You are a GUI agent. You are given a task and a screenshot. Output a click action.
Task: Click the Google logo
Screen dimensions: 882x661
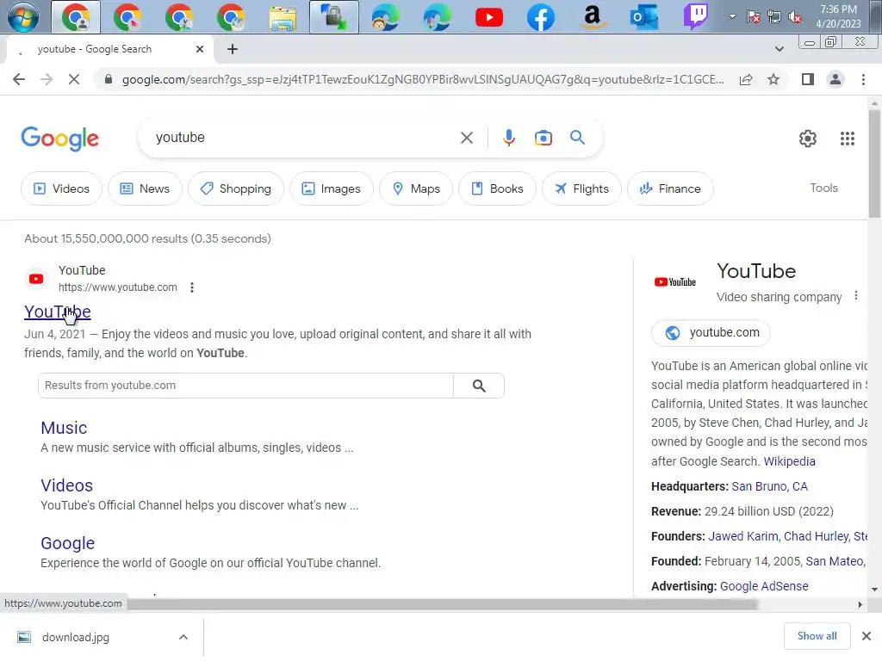pyautogui.click(x=59, y=139)
